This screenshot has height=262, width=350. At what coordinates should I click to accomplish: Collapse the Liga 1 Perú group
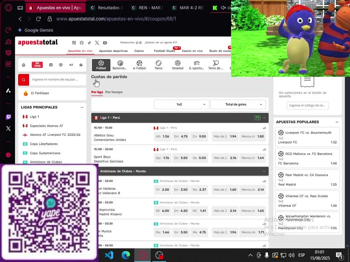[x=264, y=118]
